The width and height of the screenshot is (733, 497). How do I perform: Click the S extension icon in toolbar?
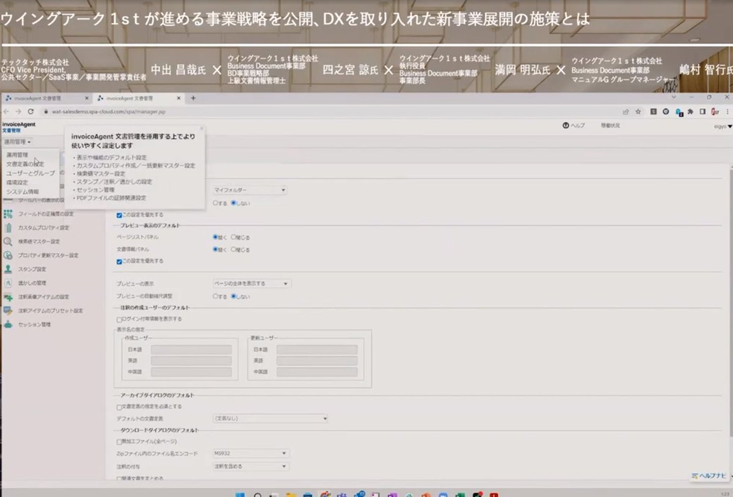654,112
